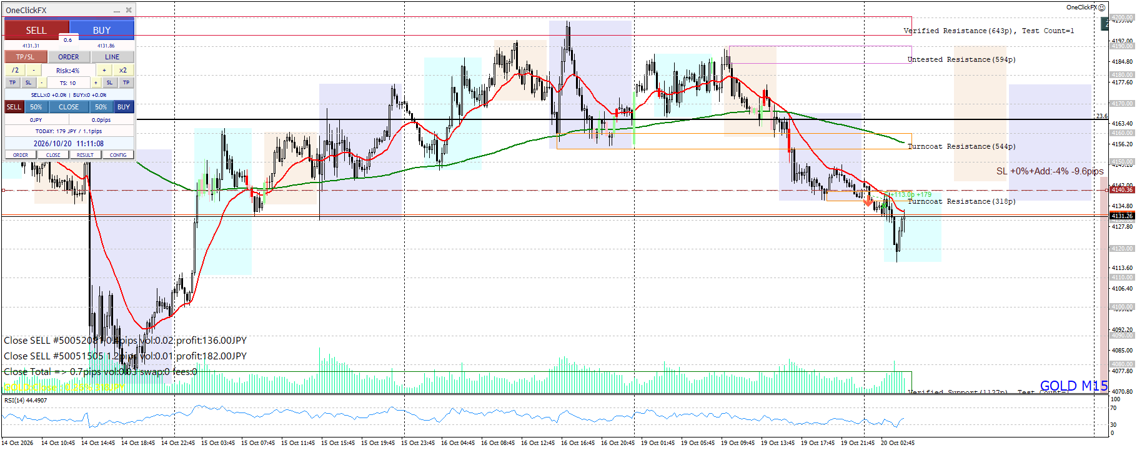Image resolution: width=1137 pixels, height=450 pixels.
Task: Switch to the TP/SL tab
Action: coord(26,57)
